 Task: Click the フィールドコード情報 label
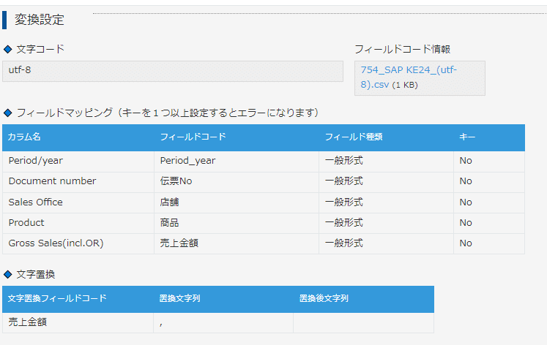pyautogui.click(x=403, y=49)
